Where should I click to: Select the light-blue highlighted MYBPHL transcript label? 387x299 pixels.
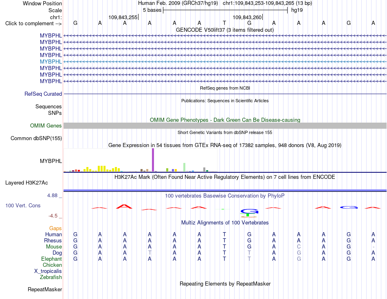click(x=51, y=62)
